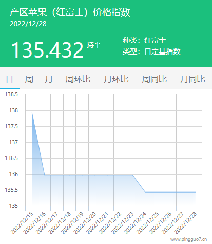
Task: Open the 月环比 tab
Action: tap(116, 79)
